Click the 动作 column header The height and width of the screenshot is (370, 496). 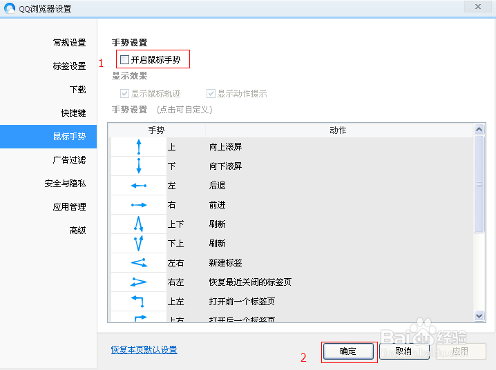[x=338, y=130]
